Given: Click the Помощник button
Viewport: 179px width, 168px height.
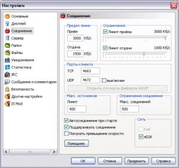Looking at the screenshot, I should 76,143.
